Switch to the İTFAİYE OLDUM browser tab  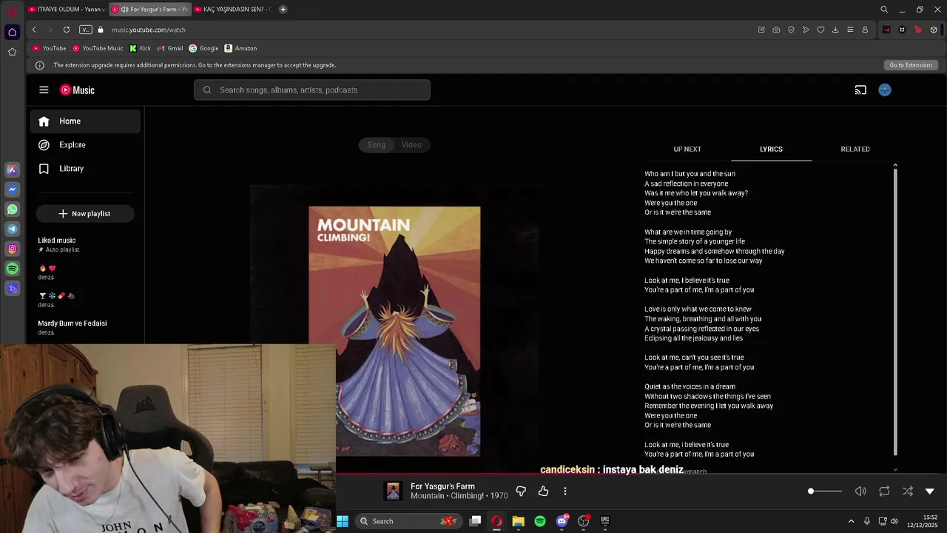(67, 10)
